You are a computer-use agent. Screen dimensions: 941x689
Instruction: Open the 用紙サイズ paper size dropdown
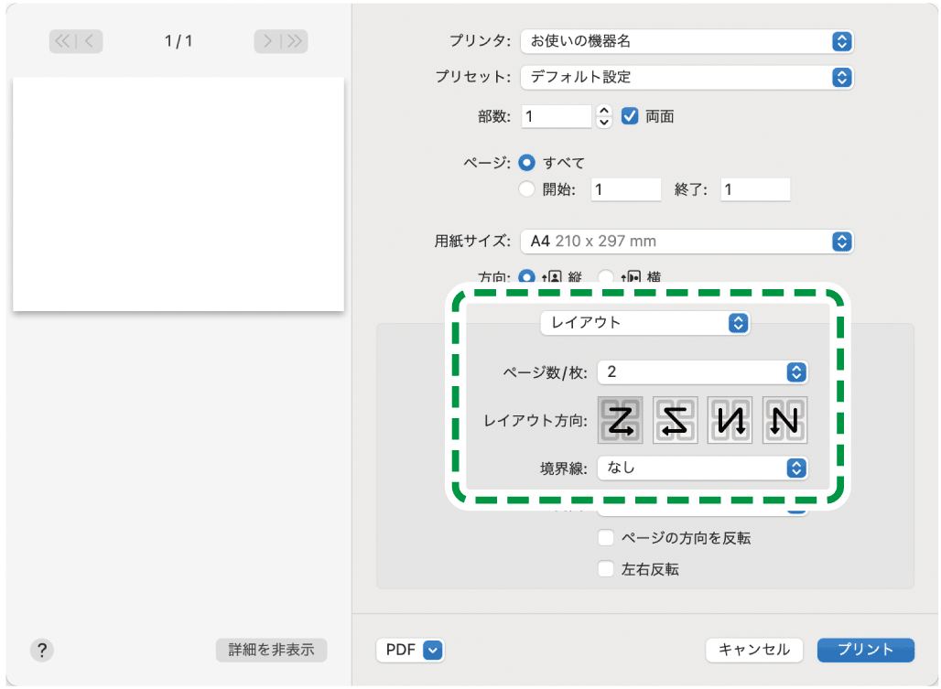(x=687, y=242)
